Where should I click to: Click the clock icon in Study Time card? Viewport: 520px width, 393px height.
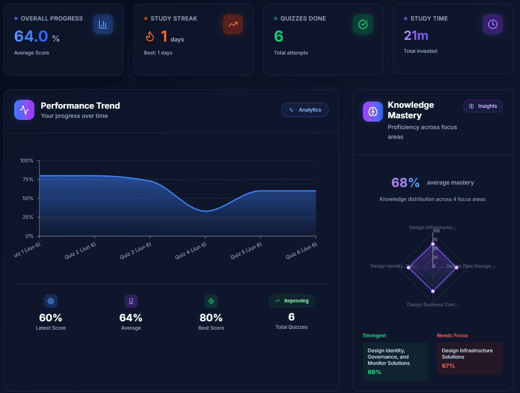[492, 24]
